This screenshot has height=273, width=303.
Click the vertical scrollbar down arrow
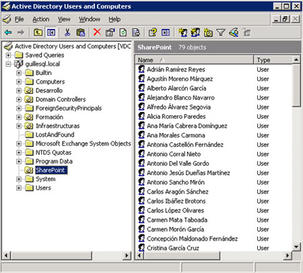[x=296, y=247]
